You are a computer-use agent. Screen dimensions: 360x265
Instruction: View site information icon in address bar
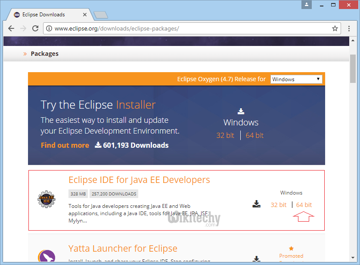(49, 28)
